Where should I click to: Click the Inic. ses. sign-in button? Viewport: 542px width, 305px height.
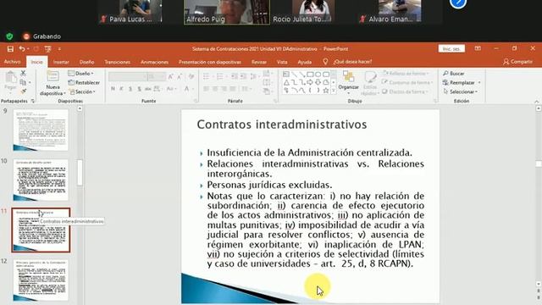pyautogui.click(x=451, y=49)
